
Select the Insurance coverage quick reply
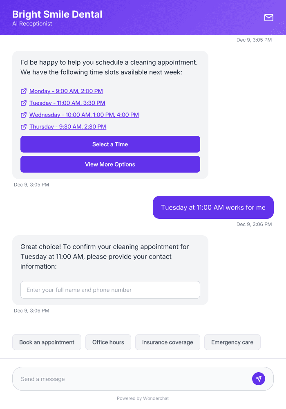pos(168,342)
